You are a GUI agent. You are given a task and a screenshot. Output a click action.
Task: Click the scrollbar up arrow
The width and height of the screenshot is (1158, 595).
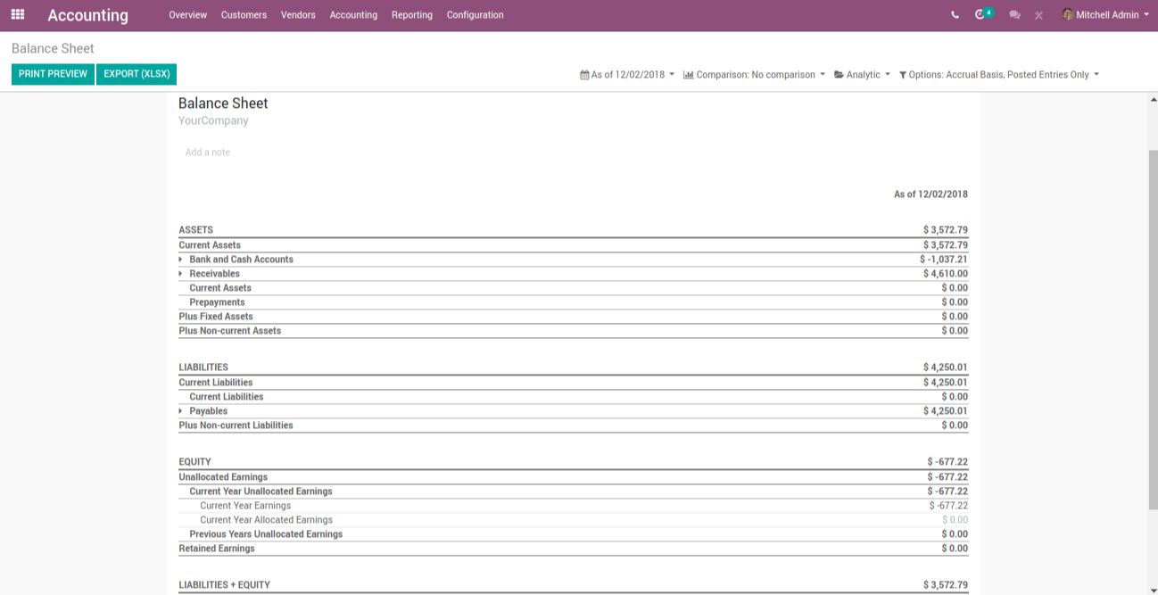(1153, 99)
